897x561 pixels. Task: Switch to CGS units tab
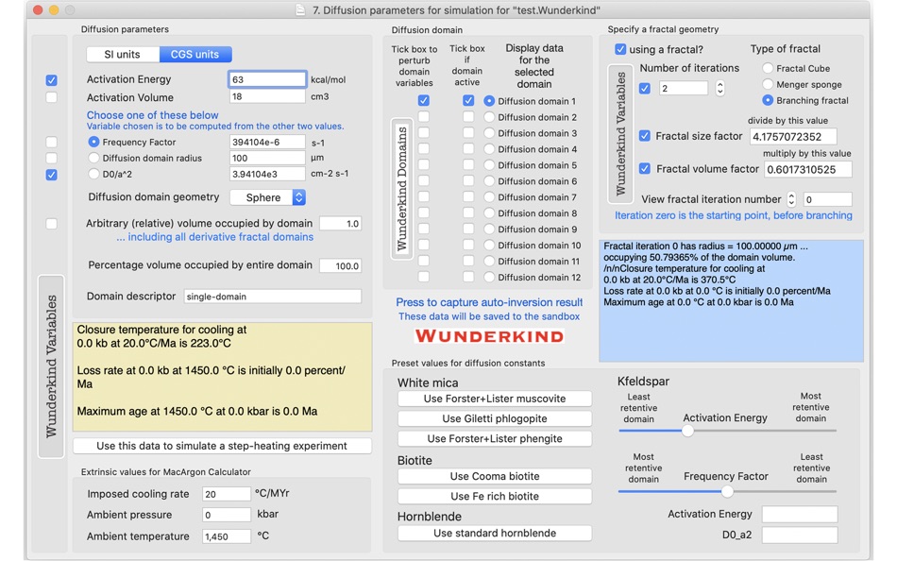195,55
